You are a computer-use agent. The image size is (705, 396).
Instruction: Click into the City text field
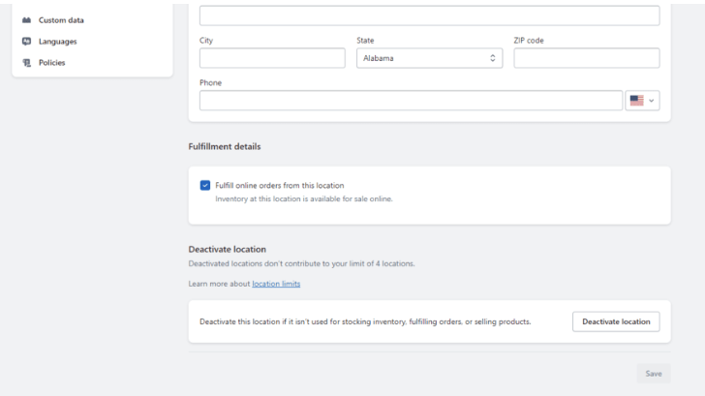click(x=272, y=58)
